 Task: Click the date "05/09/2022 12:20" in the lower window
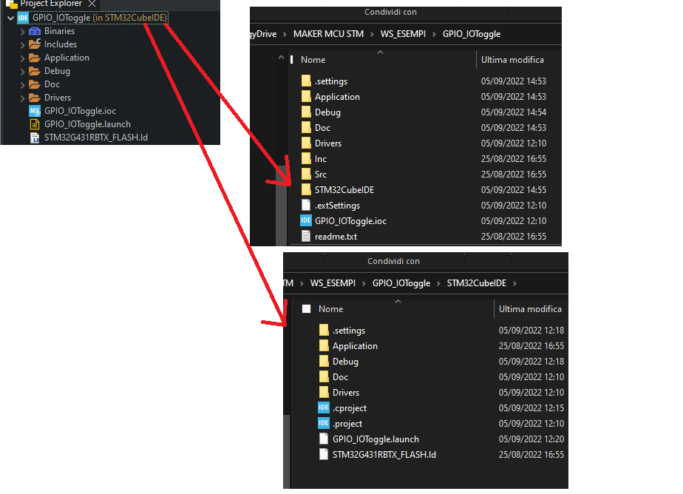[x=531, y=439]
